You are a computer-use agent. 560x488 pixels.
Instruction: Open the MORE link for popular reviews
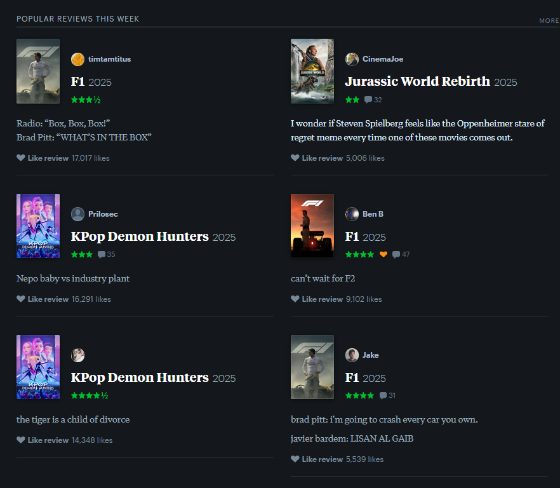click(x=549, y=21)
